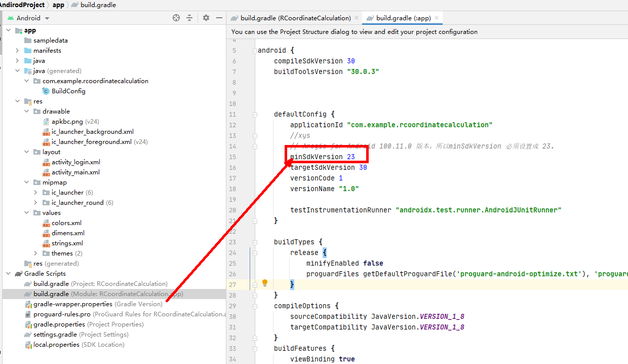Viewport: 628px width, 364px height.
Task: Select local.properties (SDK Location)
Action: click(x=74, y=345)
